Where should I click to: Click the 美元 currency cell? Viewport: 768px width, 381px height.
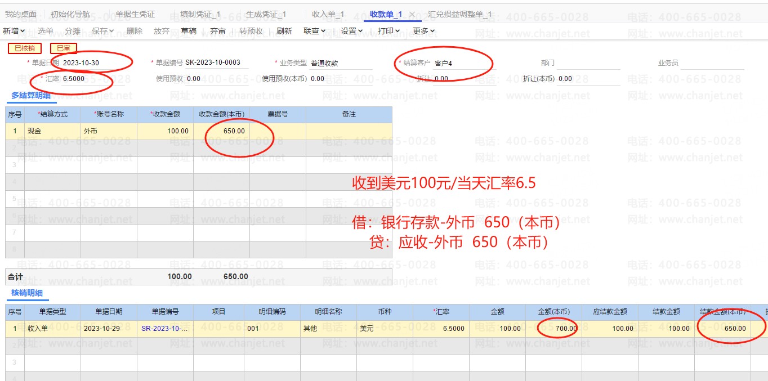385,329
